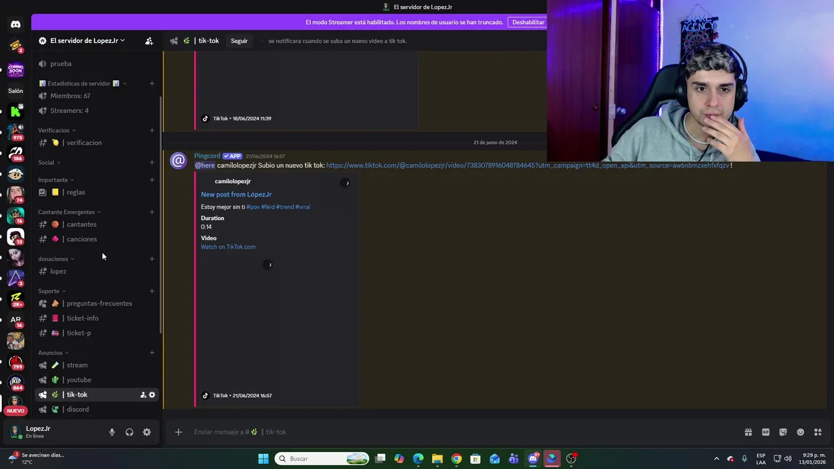Open the apps launcher icon
The image size is (834, 469).
coord(818,432)
